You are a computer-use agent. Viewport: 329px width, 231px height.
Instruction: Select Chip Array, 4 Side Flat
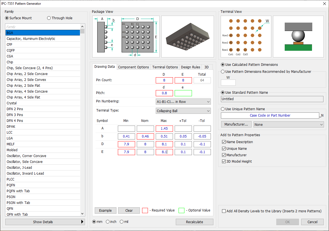click(x=43, y=97)
